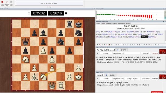Image resolution: width=166 pixels, height=93 pixels.
Task: Switch to the Notation tab
Action: click(x=98, y=24)
